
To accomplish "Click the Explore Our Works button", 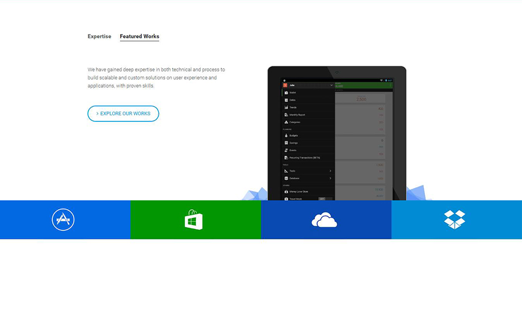I will pos(123,113).
